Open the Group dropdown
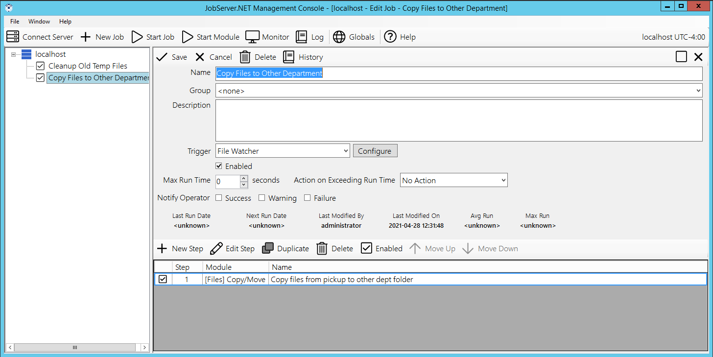Screen dimensions: 713x357 coord(458,91)
